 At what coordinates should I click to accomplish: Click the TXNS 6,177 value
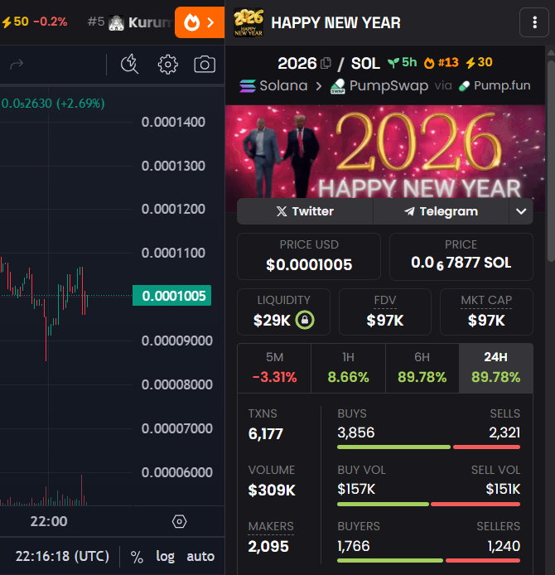click(x=266, y=434)
